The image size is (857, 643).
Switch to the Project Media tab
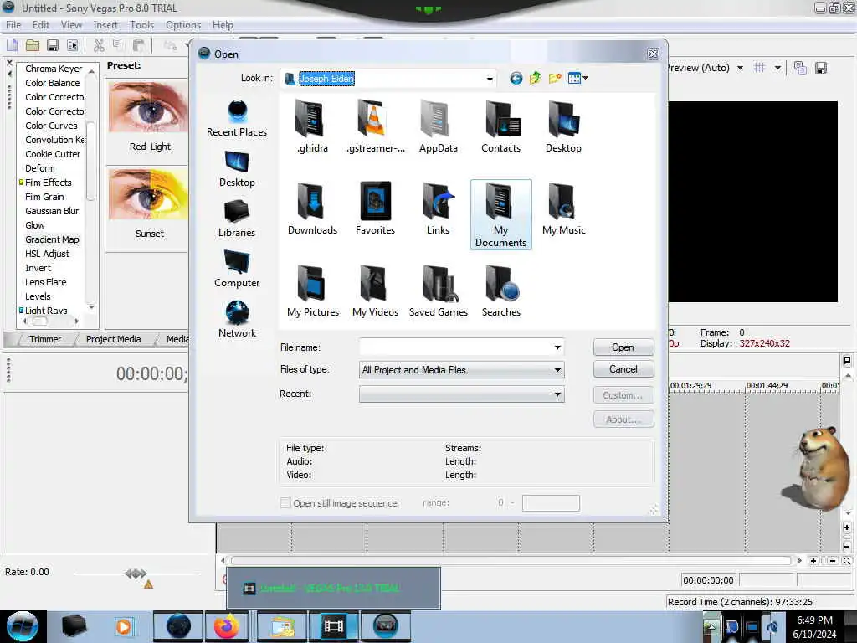click(113, 339)
